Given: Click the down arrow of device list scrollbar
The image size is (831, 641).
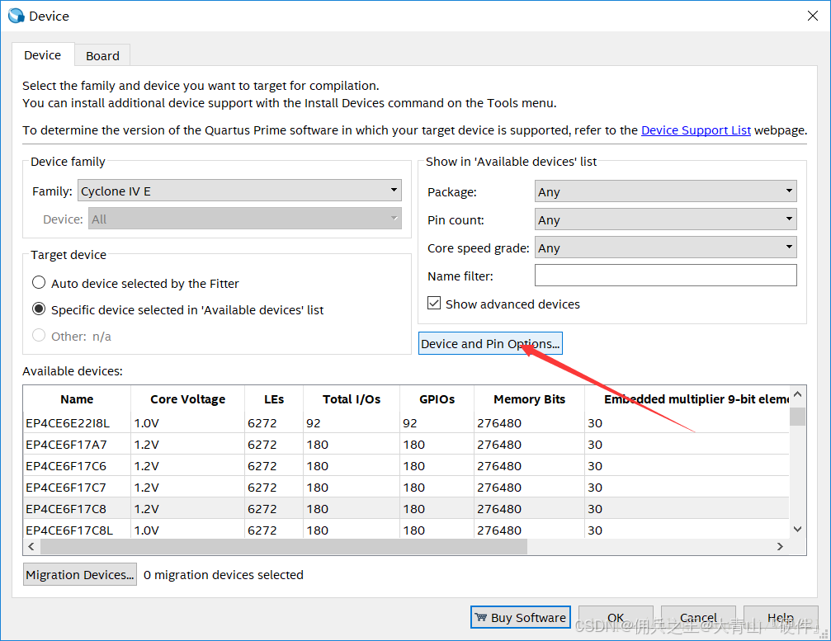Looking at the screenshot, I should (x=798, y=529).
